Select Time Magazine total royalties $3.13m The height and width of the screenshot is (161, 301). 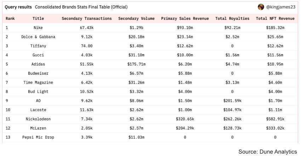(x=232, y=82)
